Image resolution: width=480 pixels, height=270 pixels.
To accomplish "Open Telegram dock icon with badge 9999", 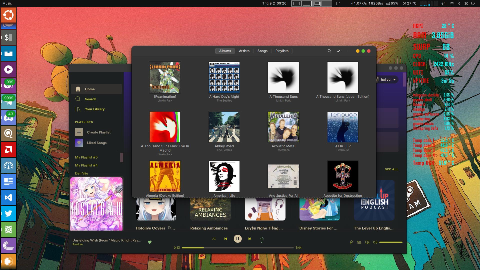I will coord(8,101).
